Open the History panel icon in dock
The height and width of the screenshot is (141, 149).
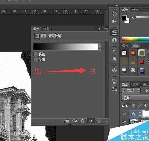[x=114, y=14]
